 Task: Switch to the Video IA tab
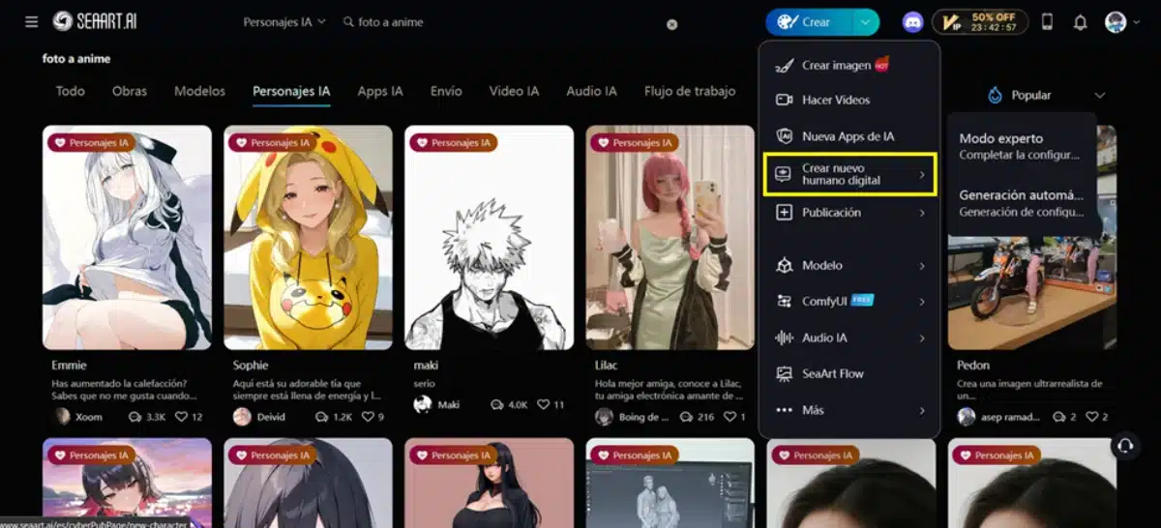click(514, 92)
